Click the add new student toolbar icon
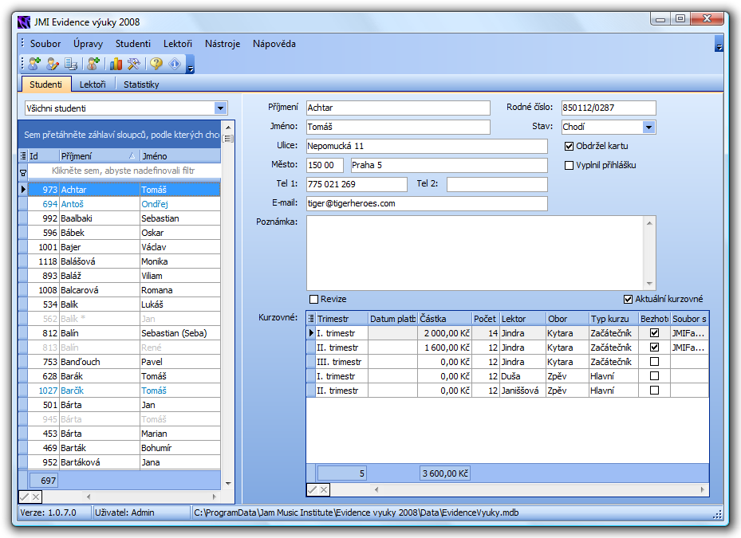 click(34, 65)
